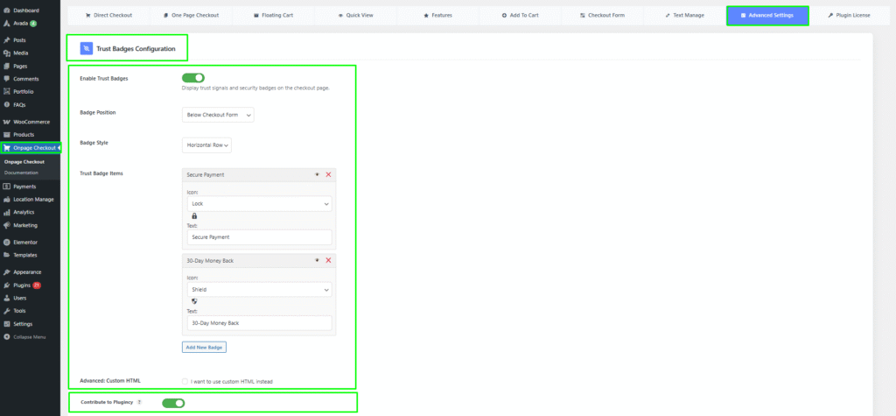Turn off Contribute to Plugincy toggle

click(173, 403)
